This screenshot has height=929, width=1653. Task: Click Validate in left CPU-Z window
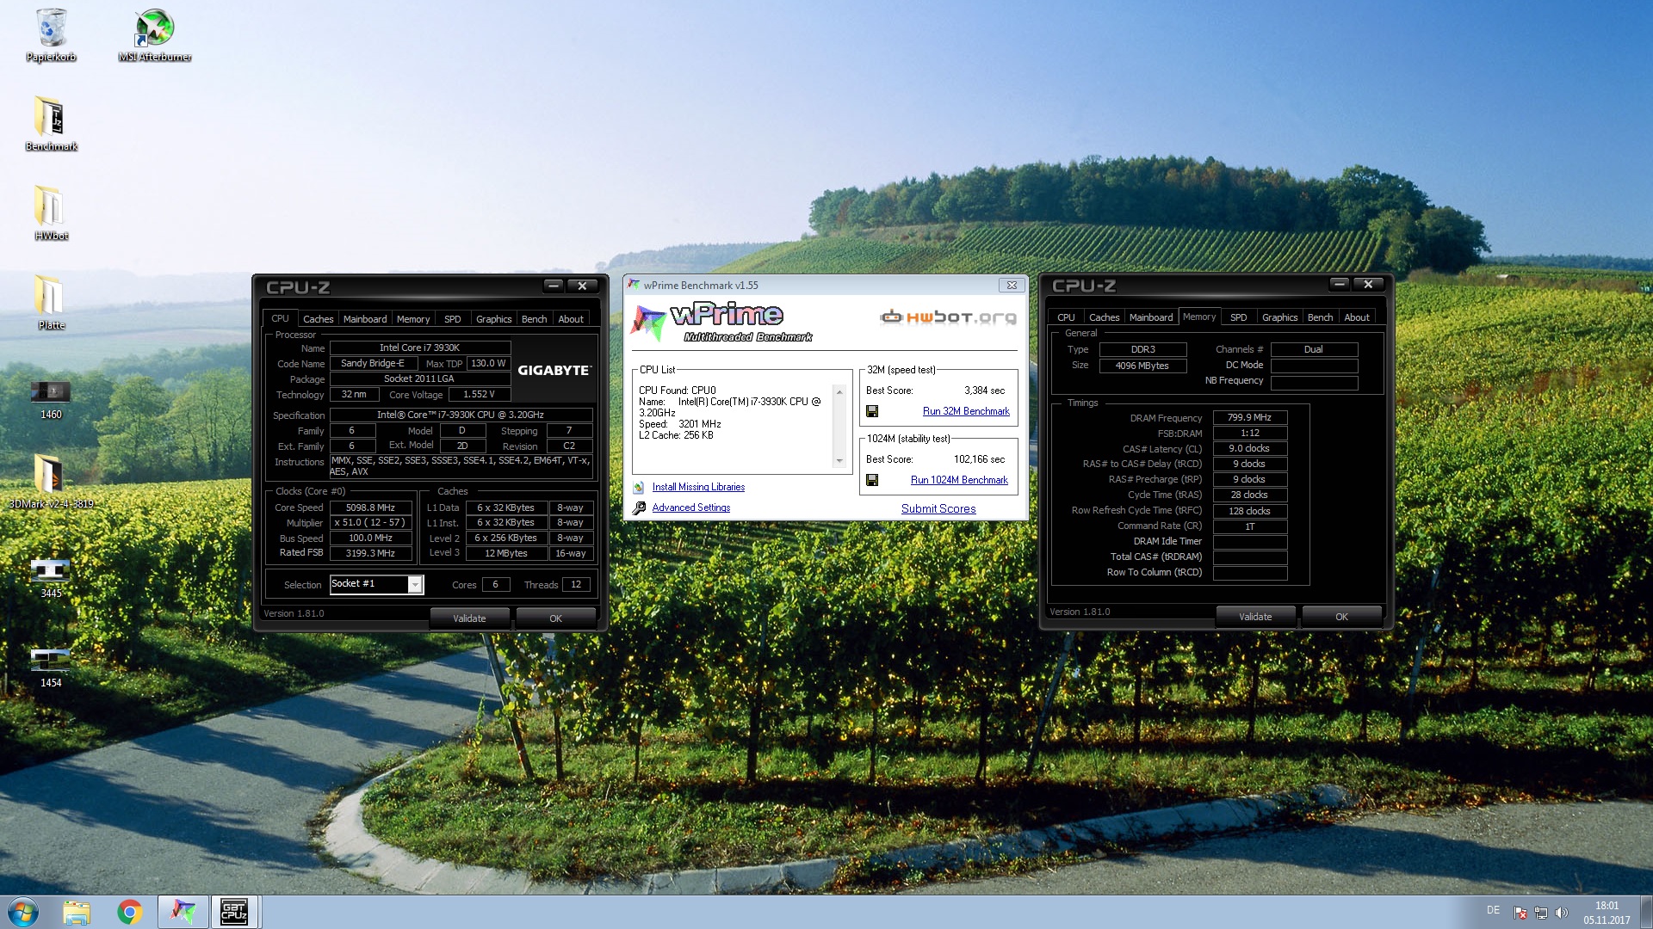469,618
